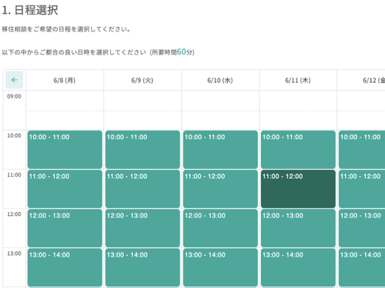Screen dimensions: 385x288
Task: Select 13:00 - 14:00 slot on 6/11 (木)
Action: [x=298, y=267]
